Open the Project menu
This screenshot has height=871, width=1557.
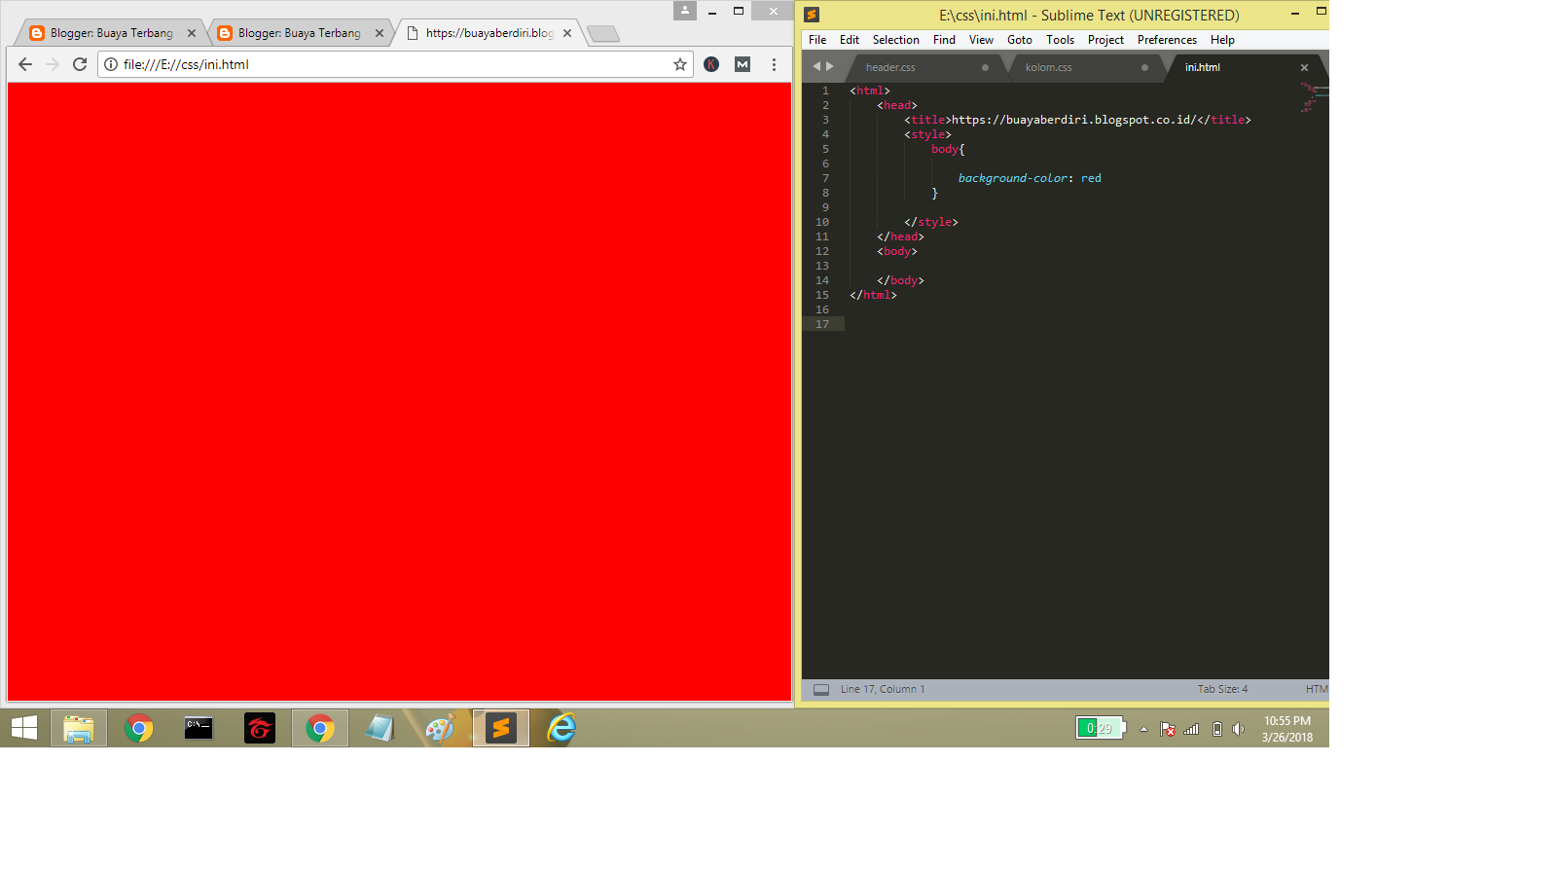tap(1105, 40)
